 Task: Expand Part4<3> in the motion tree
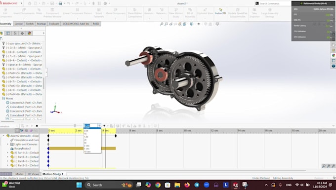8,161
